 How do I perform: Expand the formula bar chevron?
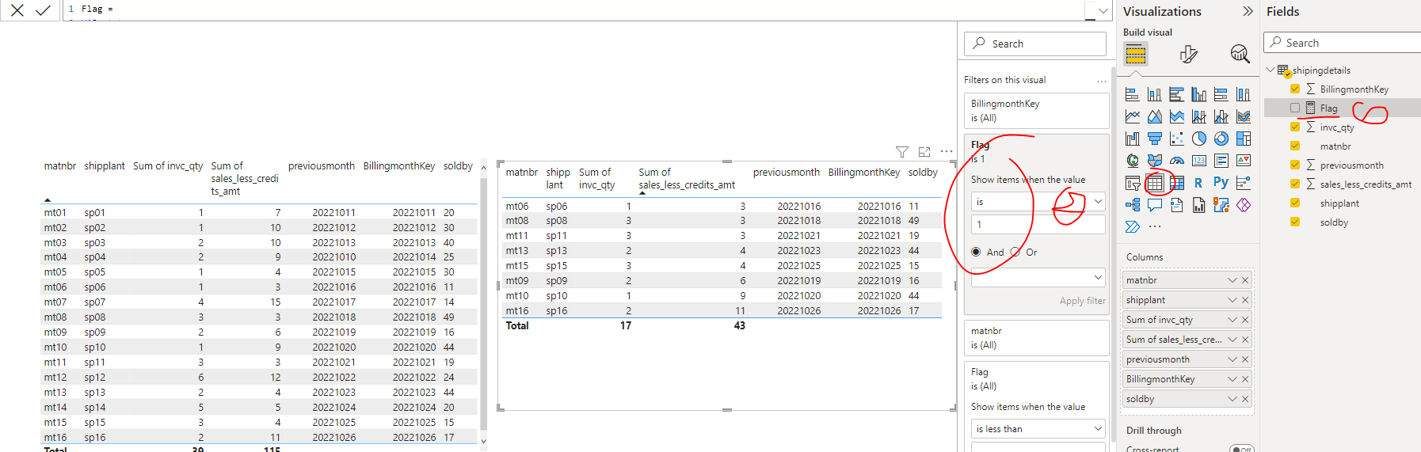[1103, 11]
